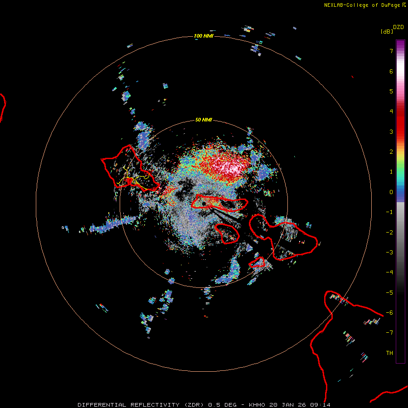Screen dimensions: 408x408
Task: Click the 1 value on the color scale
Action: click(391, 172)
